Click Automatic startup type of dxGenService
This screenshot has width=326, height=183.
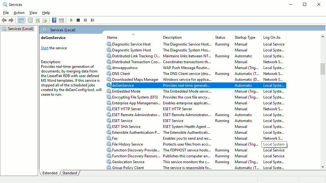point(243,85)
